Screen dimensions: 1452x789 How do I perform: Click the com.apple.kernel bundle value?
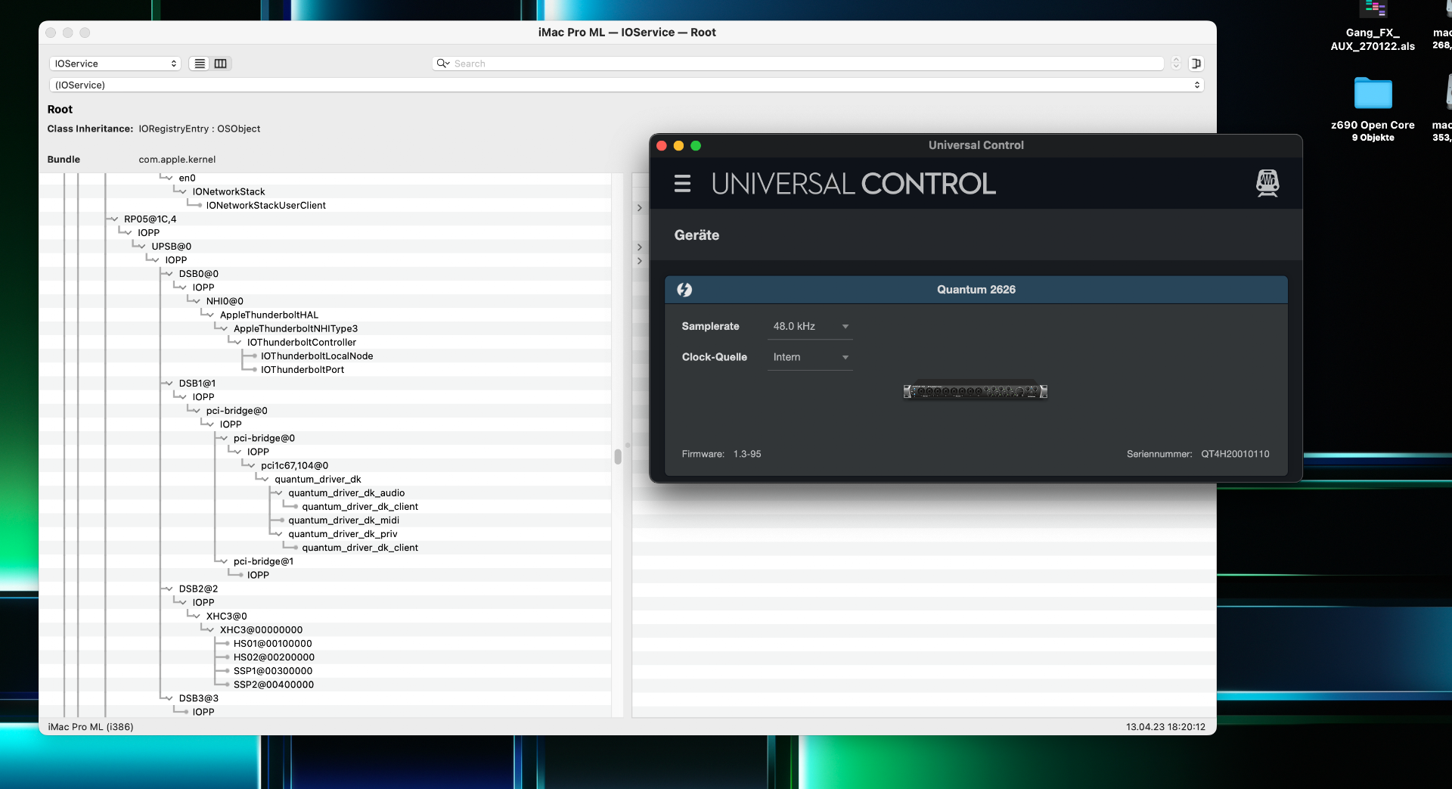pyautogui.click(x=177, y=160)
